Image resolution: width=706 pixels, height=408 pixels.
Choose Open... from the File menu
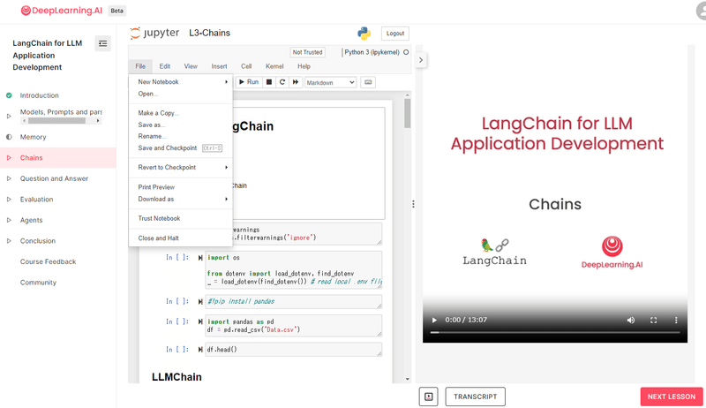[x=181, y=94]
